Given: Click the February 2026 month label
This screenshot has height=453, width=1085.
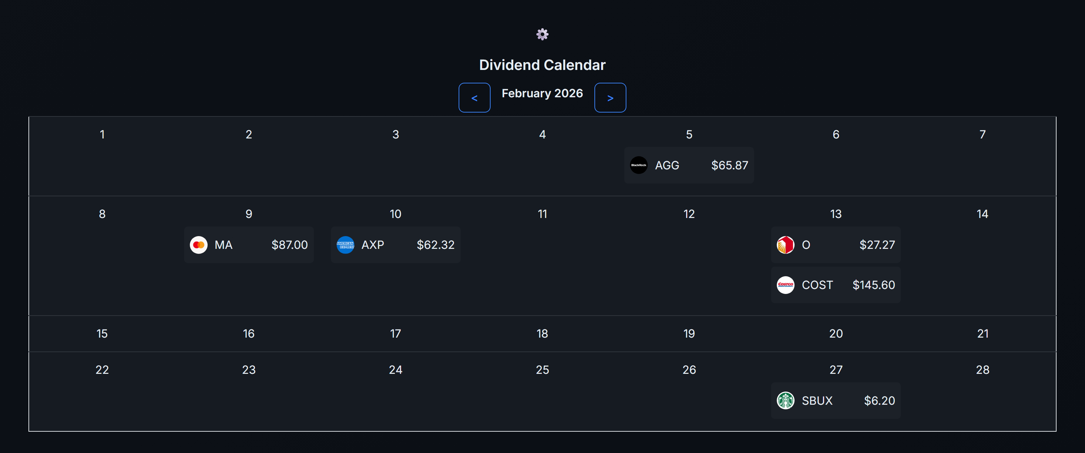Looking at the screenshot, I should (x=542, y=93).
